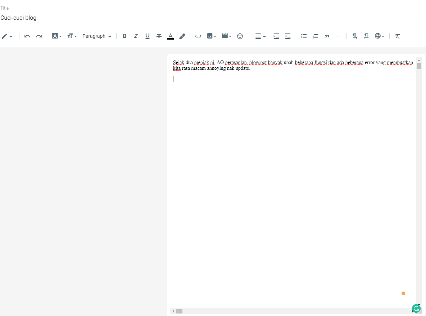426x316 pixels.
Task: Open the insert image dropdown
Action: coord(211,36)
